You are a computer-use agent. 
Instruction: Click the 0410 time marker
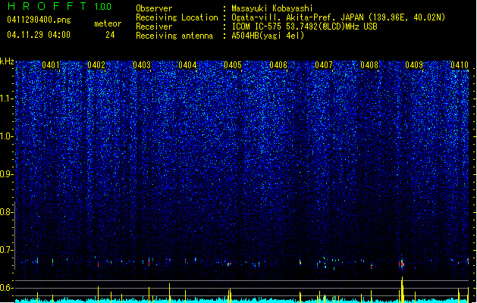pyautogui.click(x=460, y=65)
